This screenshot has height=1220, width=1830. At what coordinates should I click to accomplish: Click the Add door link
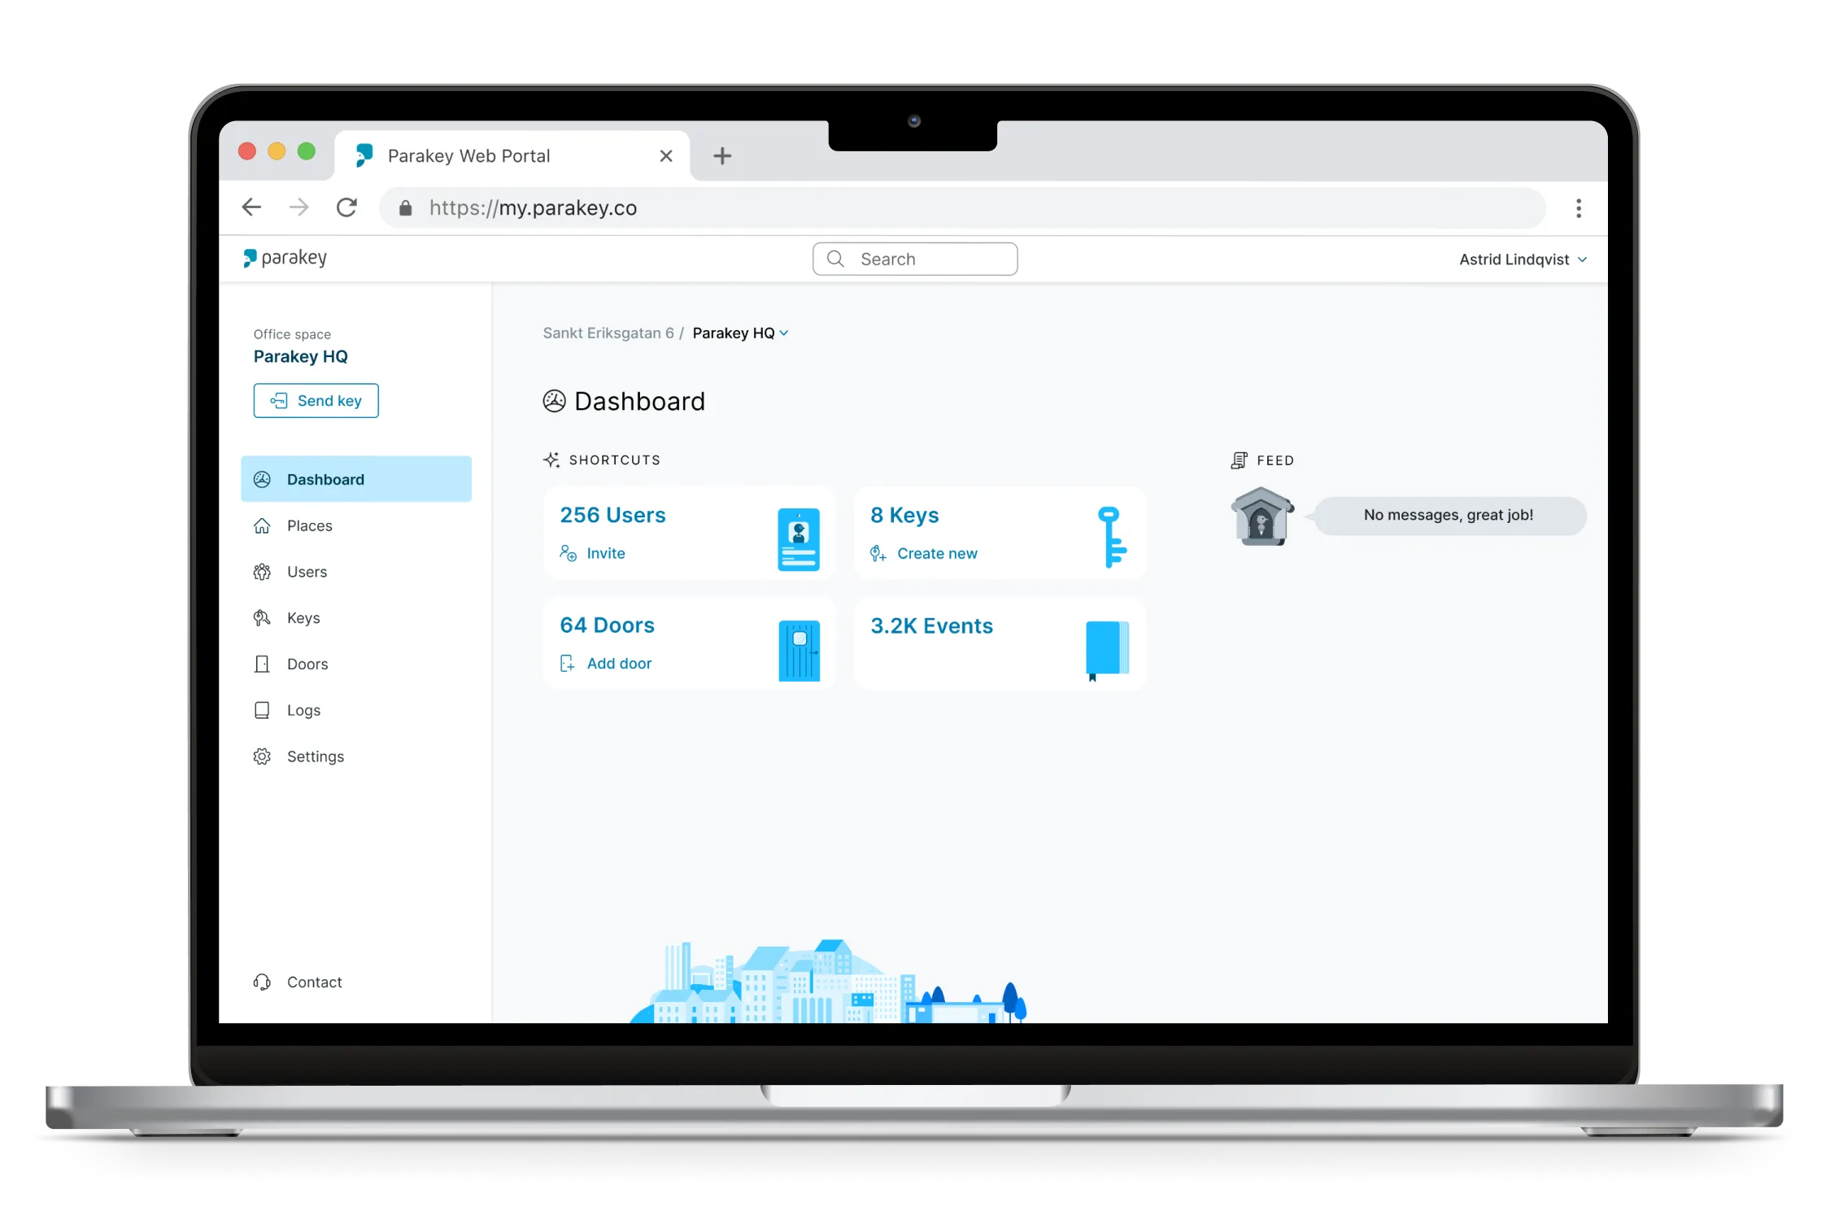point(606,663)
